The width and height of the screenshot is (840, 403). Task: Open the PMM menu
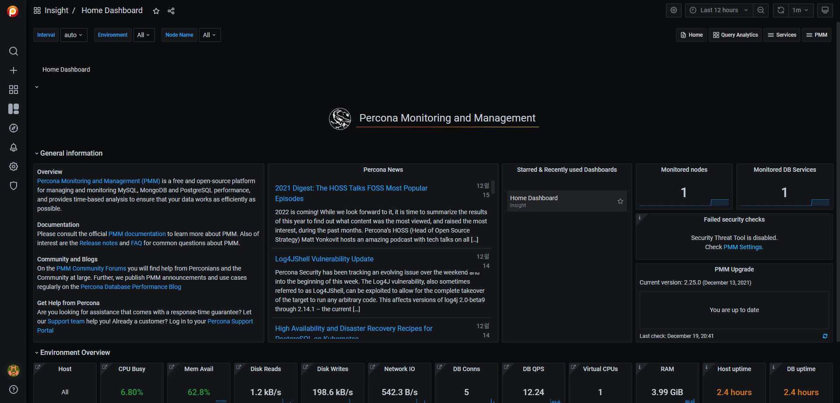tap(816, 35)
